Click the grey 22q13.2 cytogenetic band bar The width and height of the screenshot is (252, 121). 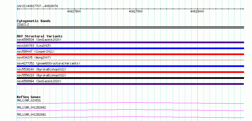pos(131,27)
